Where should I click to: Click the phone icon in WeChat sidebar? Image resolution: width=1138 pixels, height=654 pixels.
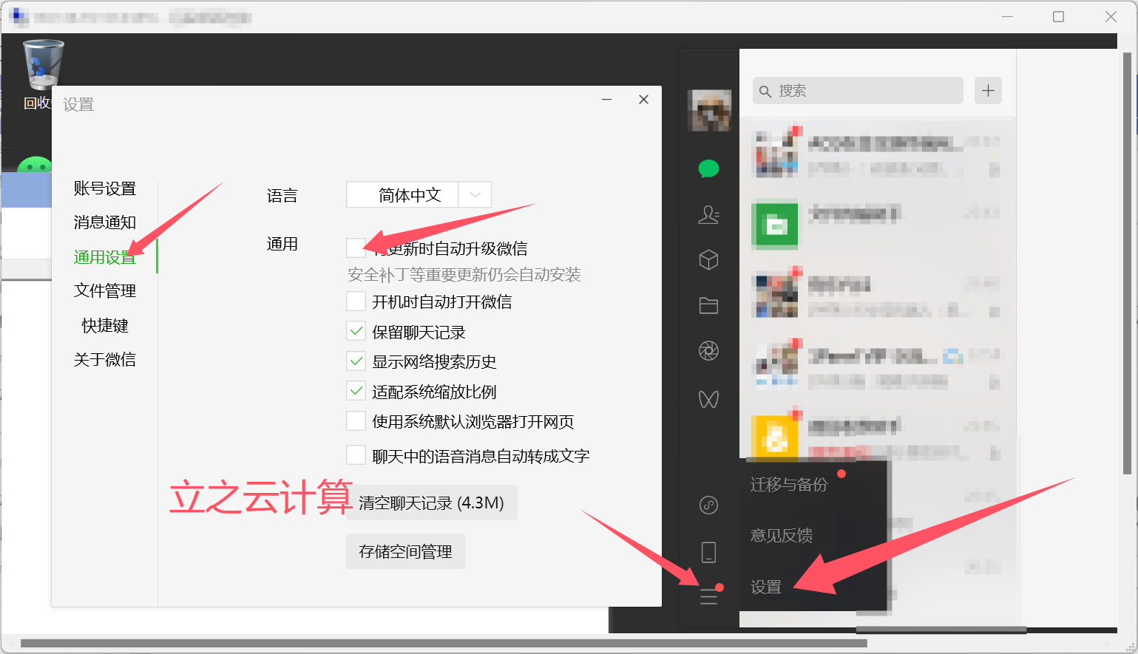pos(708,552)
